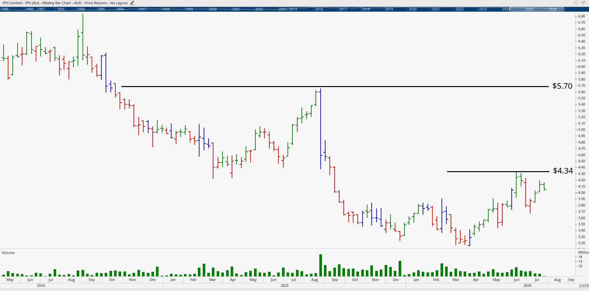Jump to 1988 in the history navigator
Screen dimensions: 589x291
point(5,9)
